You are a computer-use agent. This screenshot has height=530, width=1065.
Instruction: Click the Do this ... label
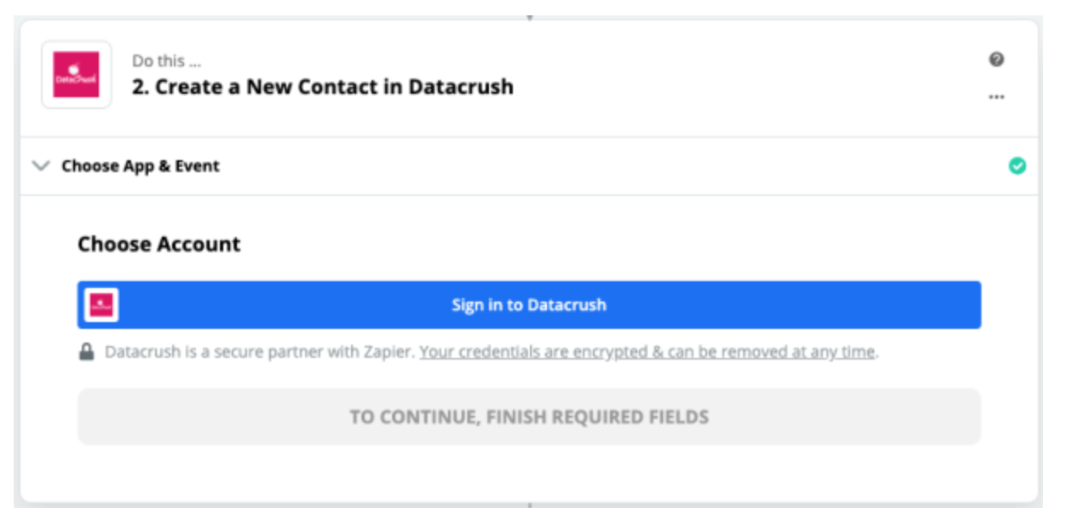click(x=167, y=60)
